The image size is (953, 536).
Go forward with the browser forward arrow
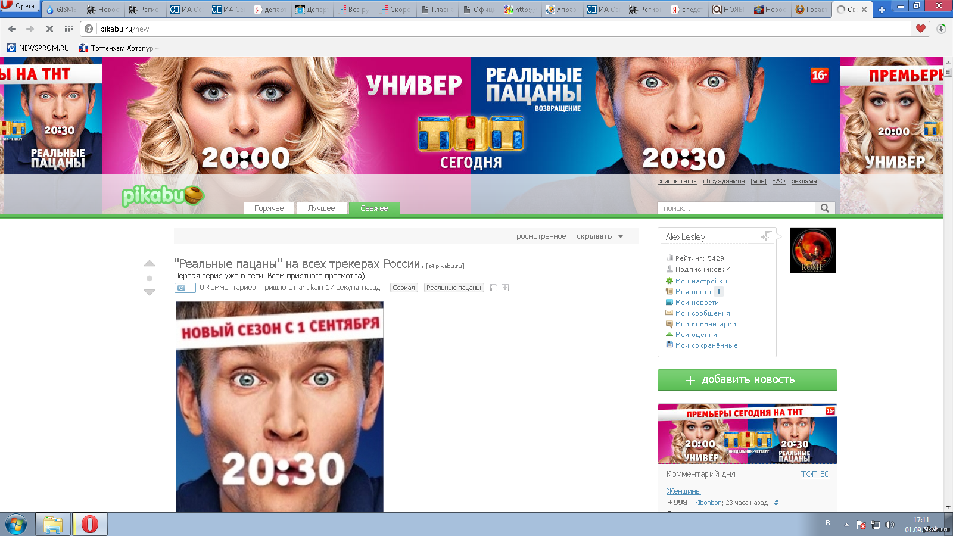click(x=30, y=29)
